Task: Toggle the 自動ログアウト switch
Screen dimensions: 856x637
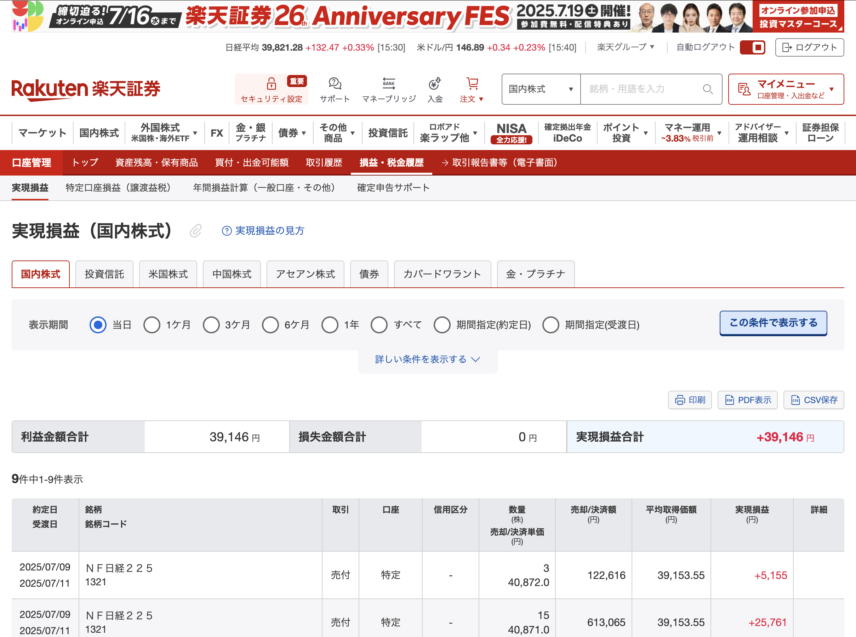Action: click(x=752, y=47)
